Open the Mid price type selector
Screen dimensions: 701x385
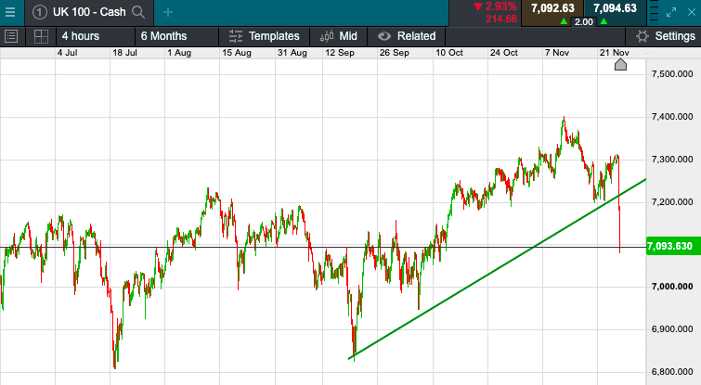coord(339,36)
